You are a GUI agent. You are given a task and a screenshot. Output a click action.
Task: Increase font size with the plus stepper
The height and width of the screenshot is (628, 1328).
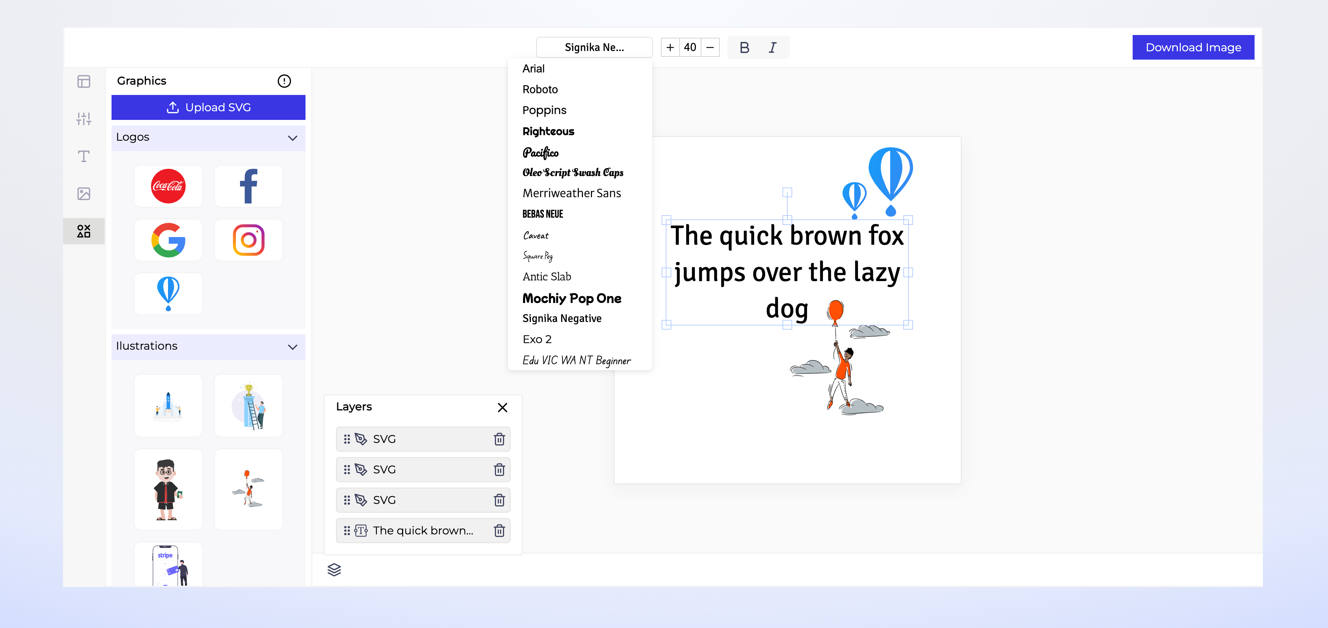click(x=670, y=47)
